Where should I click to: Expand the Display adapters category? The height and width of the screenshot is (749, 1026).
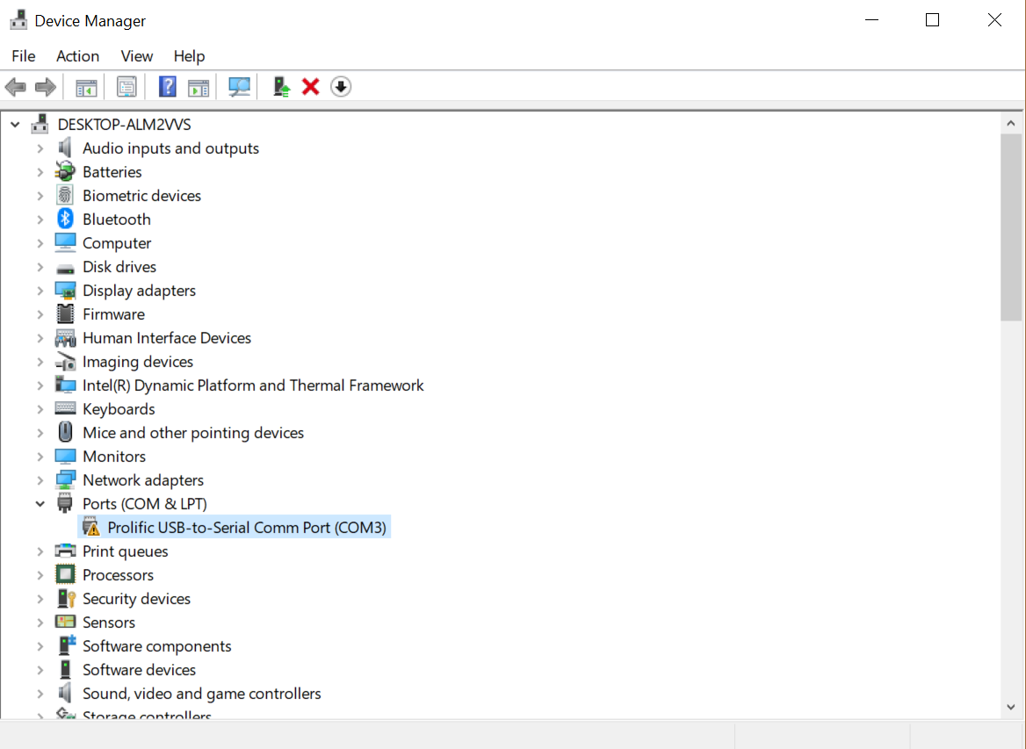pos(40,291)
